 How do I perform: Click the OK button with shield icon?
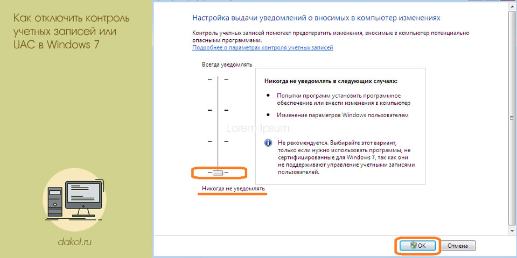pos(418,245)
